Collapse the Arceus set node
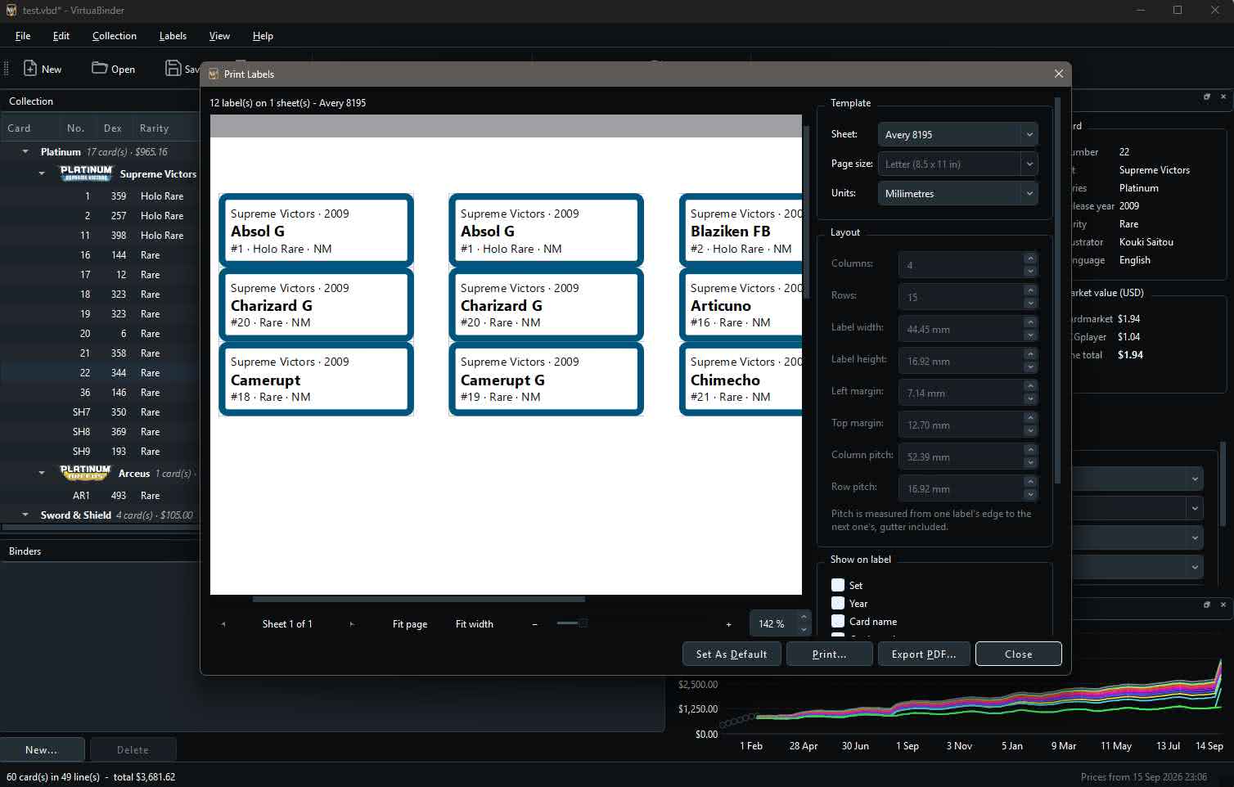Viewport: 1234px width, 787px height. [42, 473]
